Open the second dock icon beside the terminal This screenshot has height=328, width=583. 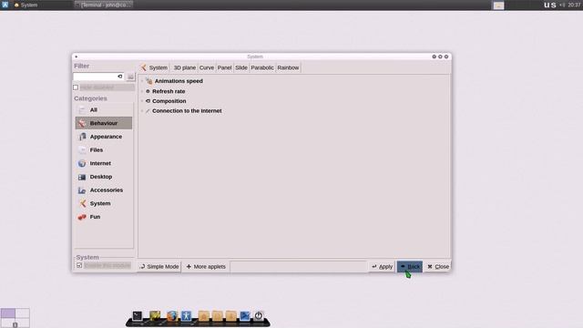click(x=155, y=316)
